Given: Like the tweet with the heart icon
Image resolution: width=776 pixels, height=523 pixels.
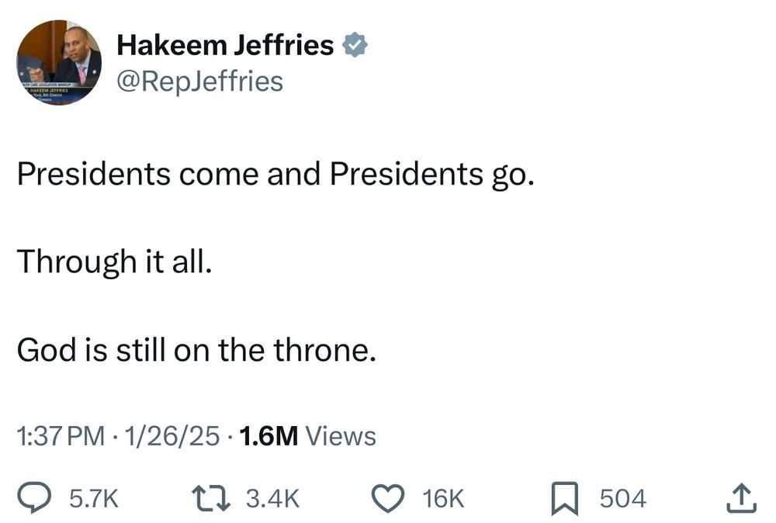Looking at the screenshot, I should tap(390, 498).
